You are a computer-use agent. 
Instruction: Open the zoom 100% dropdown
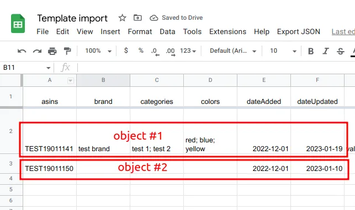98,51
